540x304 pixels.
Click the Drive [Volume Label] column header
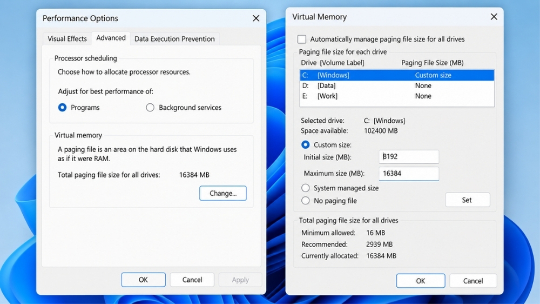(x=332, y=63)
